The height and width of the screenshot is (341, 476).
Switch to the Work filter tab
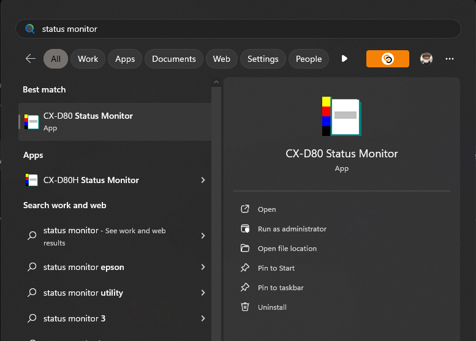click(88, 59)
